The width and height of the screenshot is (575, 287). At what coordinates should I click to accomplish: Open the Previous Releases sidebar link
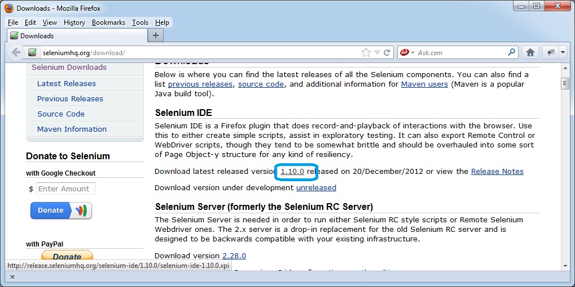(70, 98)
